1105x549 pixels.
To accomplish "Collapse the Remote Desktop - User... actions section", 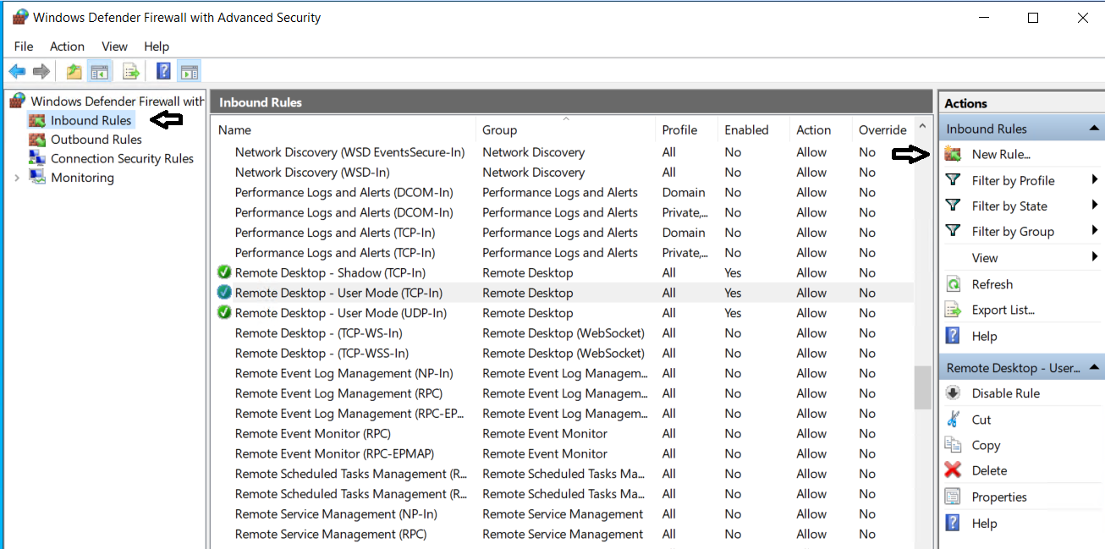I will 1094,368.
